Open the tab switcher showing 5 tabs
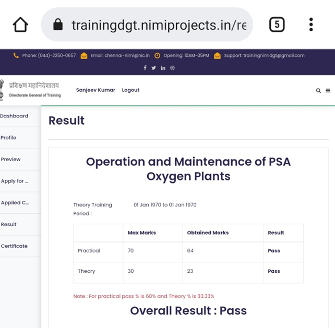The image size is (335, 328). (x=277, y=25)
